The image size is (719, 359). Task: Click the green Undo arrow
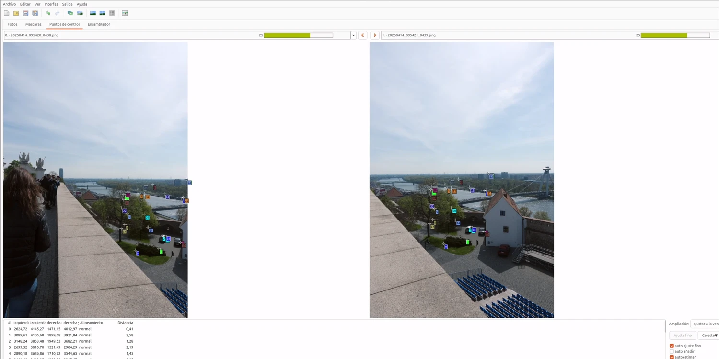click(x=47, y=13)
